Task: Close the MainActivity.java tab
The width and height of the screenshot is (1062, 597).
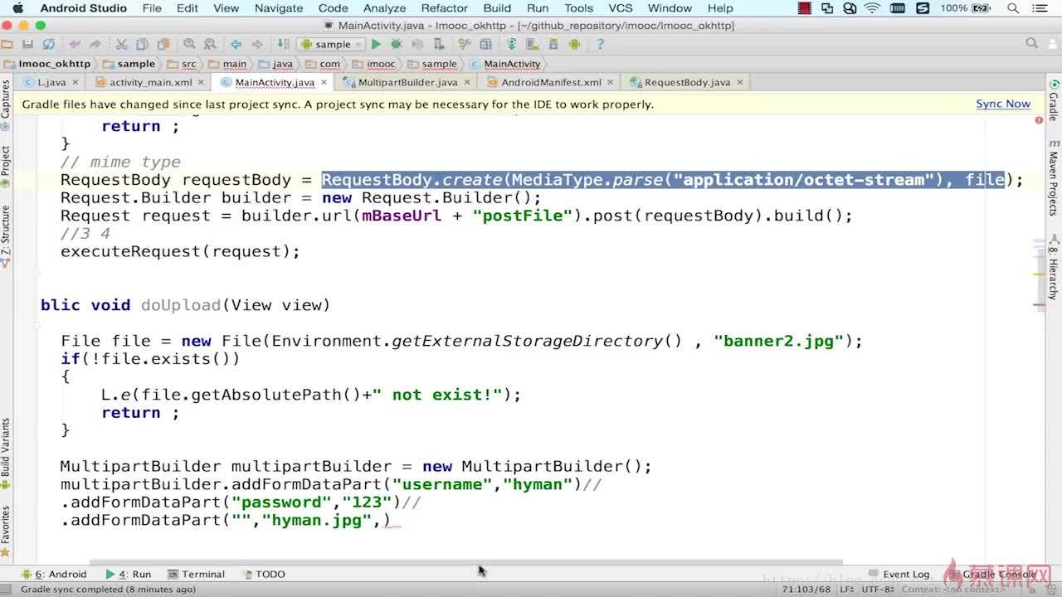Action: point(325,82)
